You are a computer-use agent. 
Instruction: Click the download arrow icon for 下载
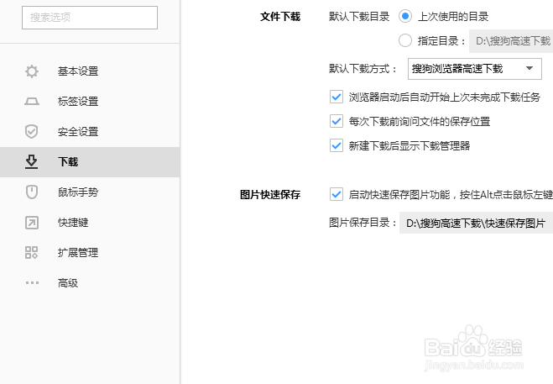point(31,162)
